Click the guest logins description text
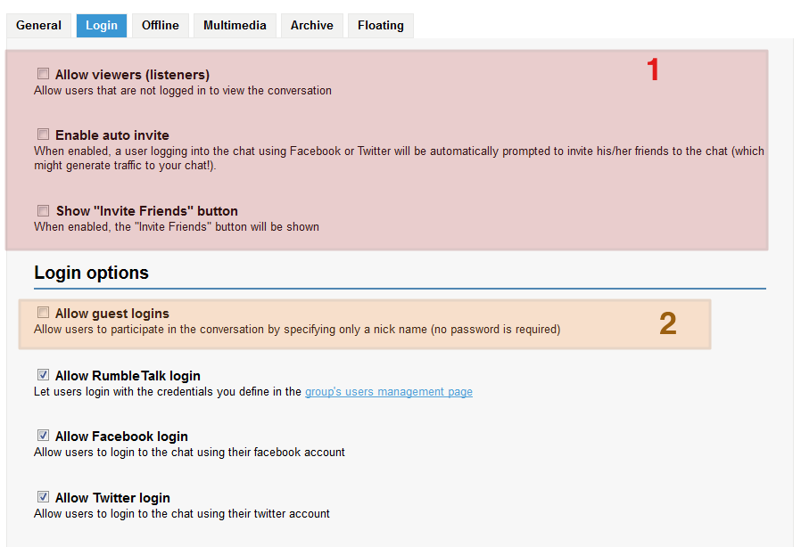The width and height of the screenshot is (801, 547). (296, 329)
